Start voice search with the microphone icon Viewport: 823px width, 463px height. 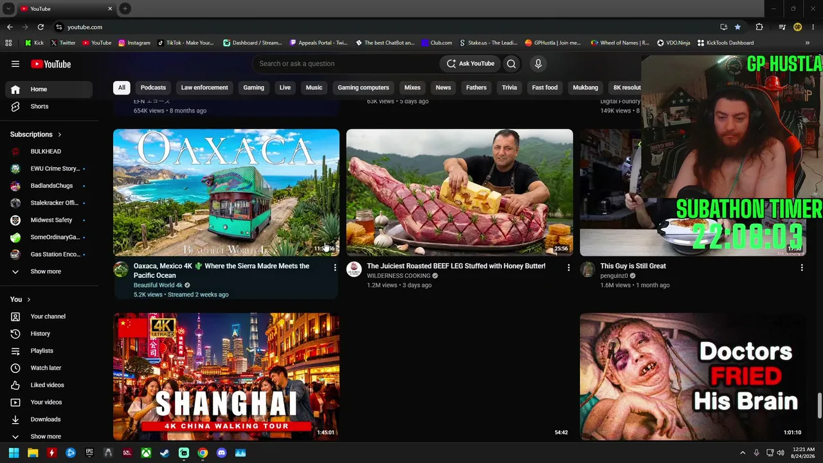click(x=538, y=64)
